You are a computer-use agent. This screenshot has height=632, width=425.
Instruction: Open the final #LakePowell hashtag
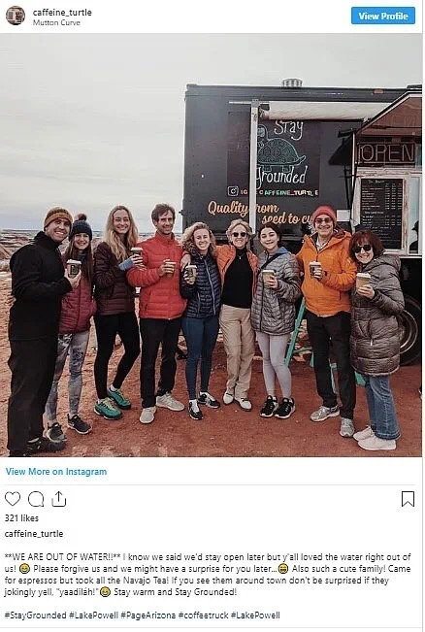point(255,615)
